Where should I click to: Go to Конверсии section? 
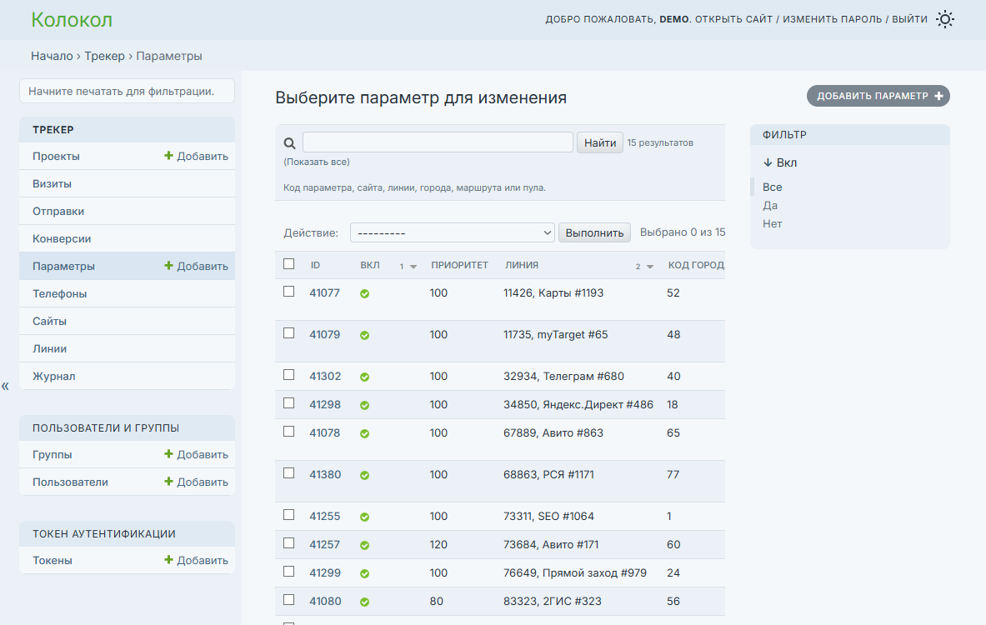pos(62,239)
